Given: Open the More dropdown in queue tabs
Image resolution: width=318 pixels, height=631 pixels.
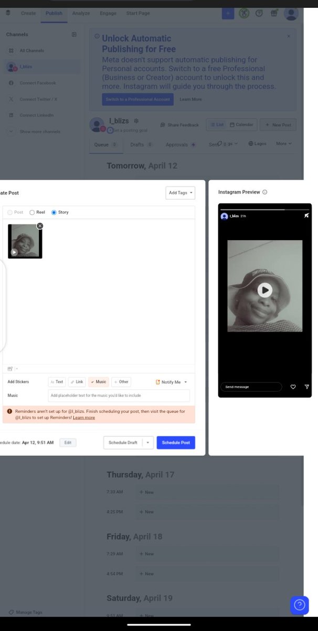Looking at the screenshot, I should tap(284, 144).
